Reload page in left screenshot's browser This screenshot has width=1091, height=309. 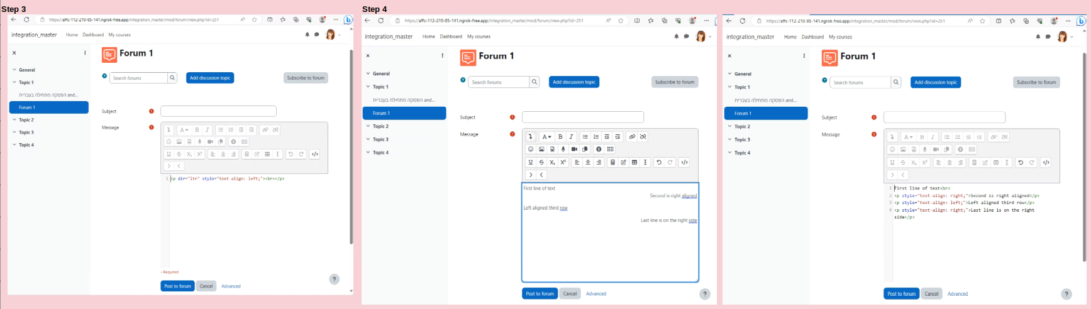(26, 19)
